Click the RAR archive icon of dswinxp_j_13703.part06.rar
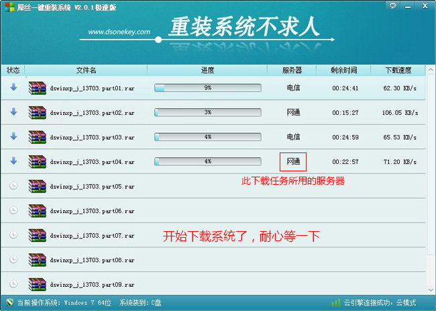 point(37,210)
